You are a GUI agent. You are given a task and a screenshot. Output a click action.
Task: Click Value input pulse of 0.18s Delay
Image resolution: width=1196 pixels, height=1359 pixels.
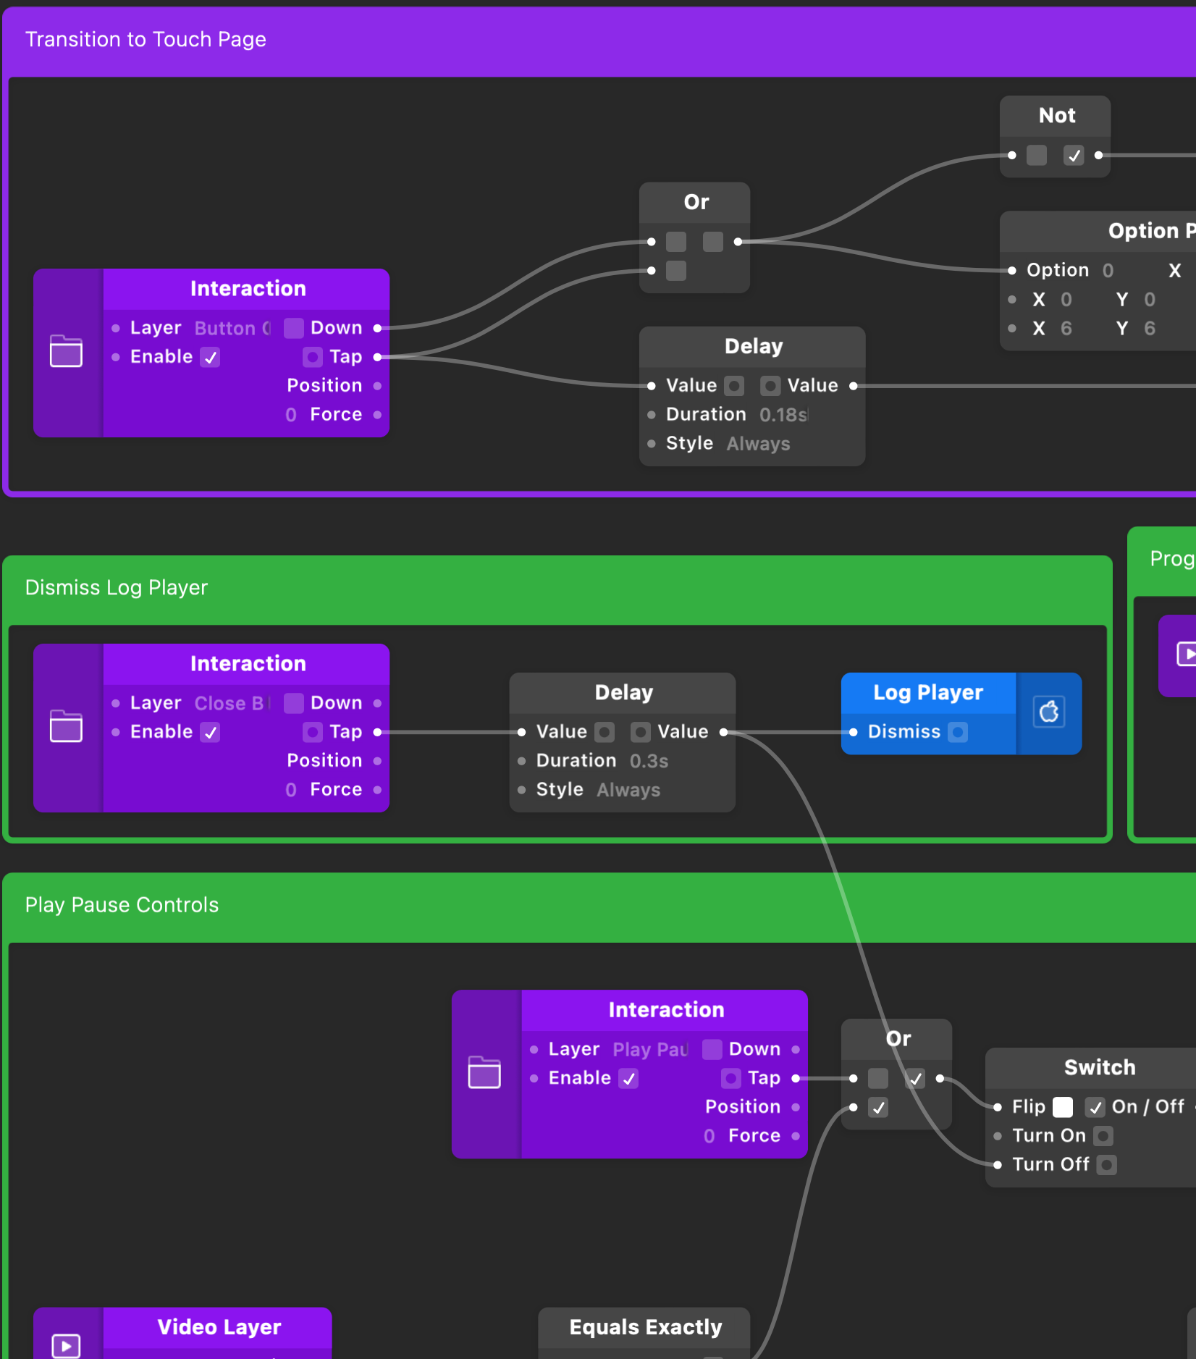734,387
